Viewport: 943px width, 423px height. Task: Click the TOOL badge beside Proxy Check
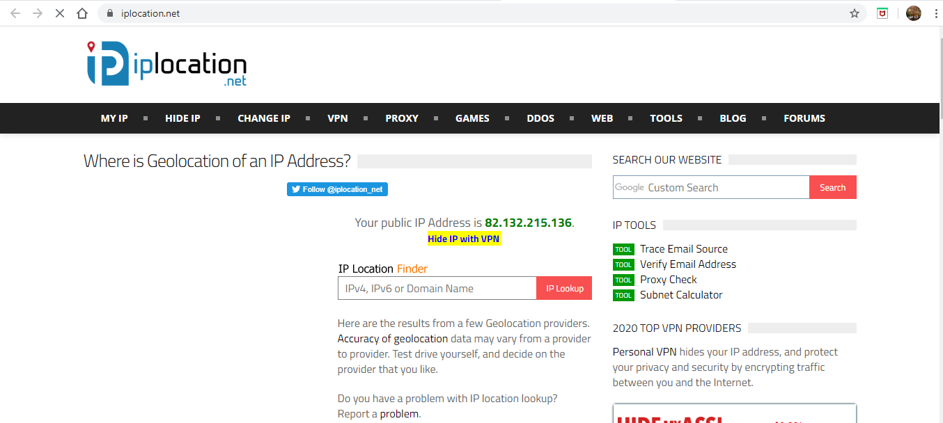coord(623,280)
